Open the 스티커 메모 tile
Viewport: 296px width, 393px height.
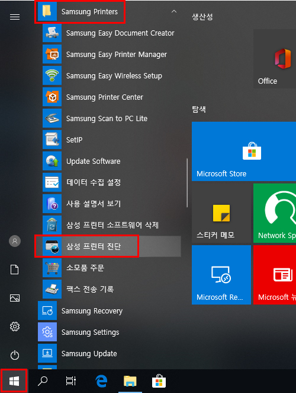(x=221, y=213)
